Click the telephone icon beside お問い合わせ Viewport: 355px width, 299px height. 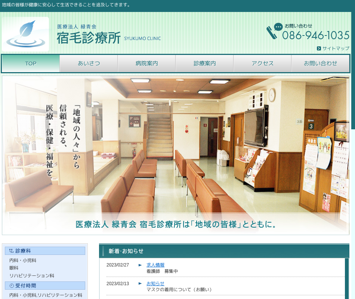[x=272, y=33]
